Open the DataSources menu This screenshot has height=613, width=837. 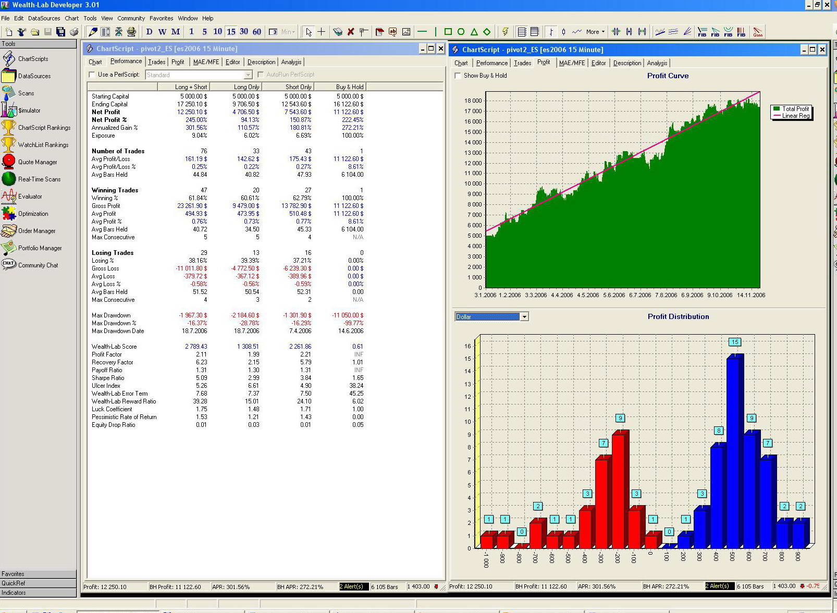click(x=44, y=18)
